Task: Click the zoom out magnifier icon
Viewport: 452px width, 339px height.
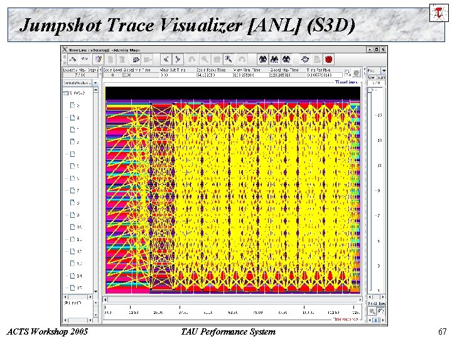Action: 205,60
